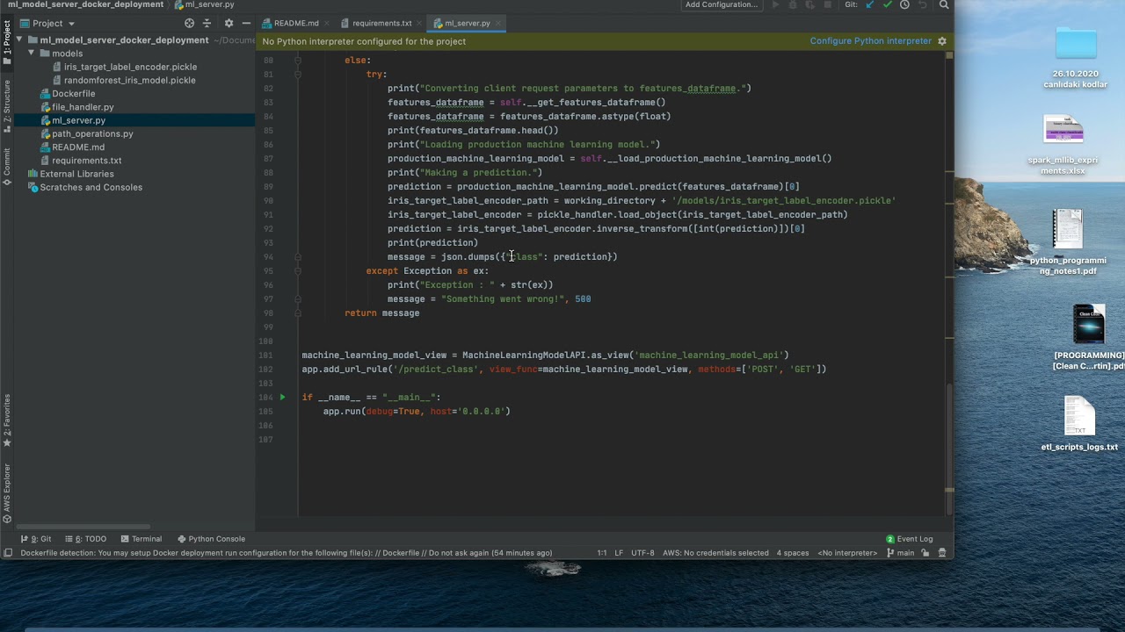
Task: Collapse all via Project panel toolbar icon
Action: 207,24
